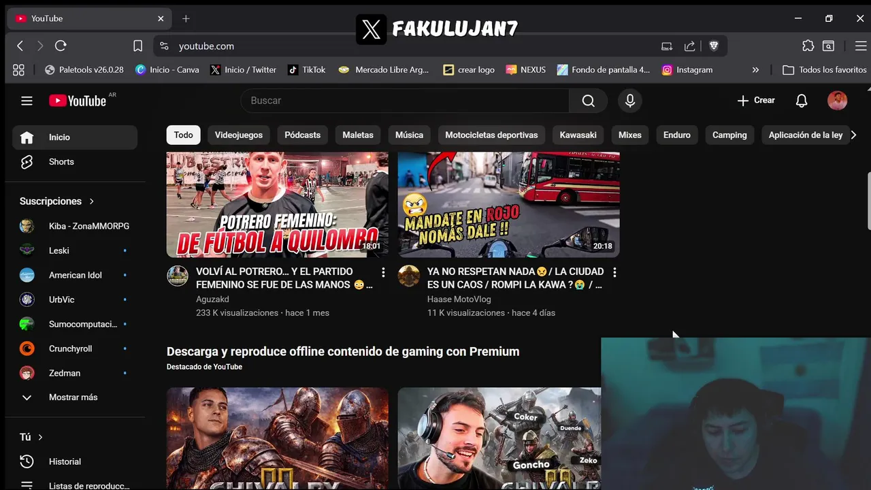Select the Todo filter chip

pyautogui.click(x=184, y=135)
